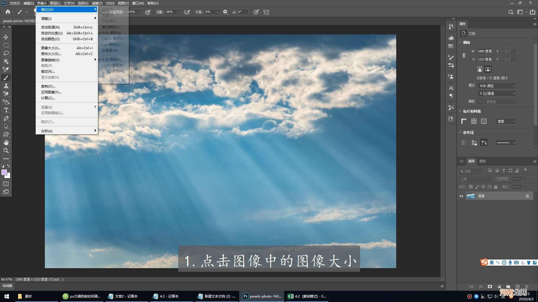Select the Clone Stamp tool
The height and width of the screenshot is (302, 538).
[x=6, y=86]
